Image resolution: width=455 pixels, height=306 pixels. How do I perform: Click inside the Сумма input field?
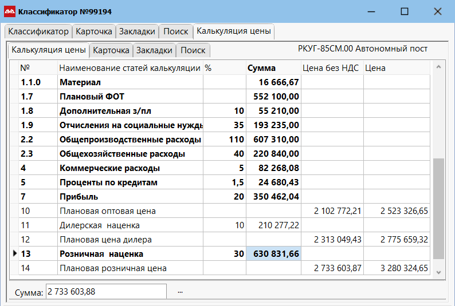106,292
